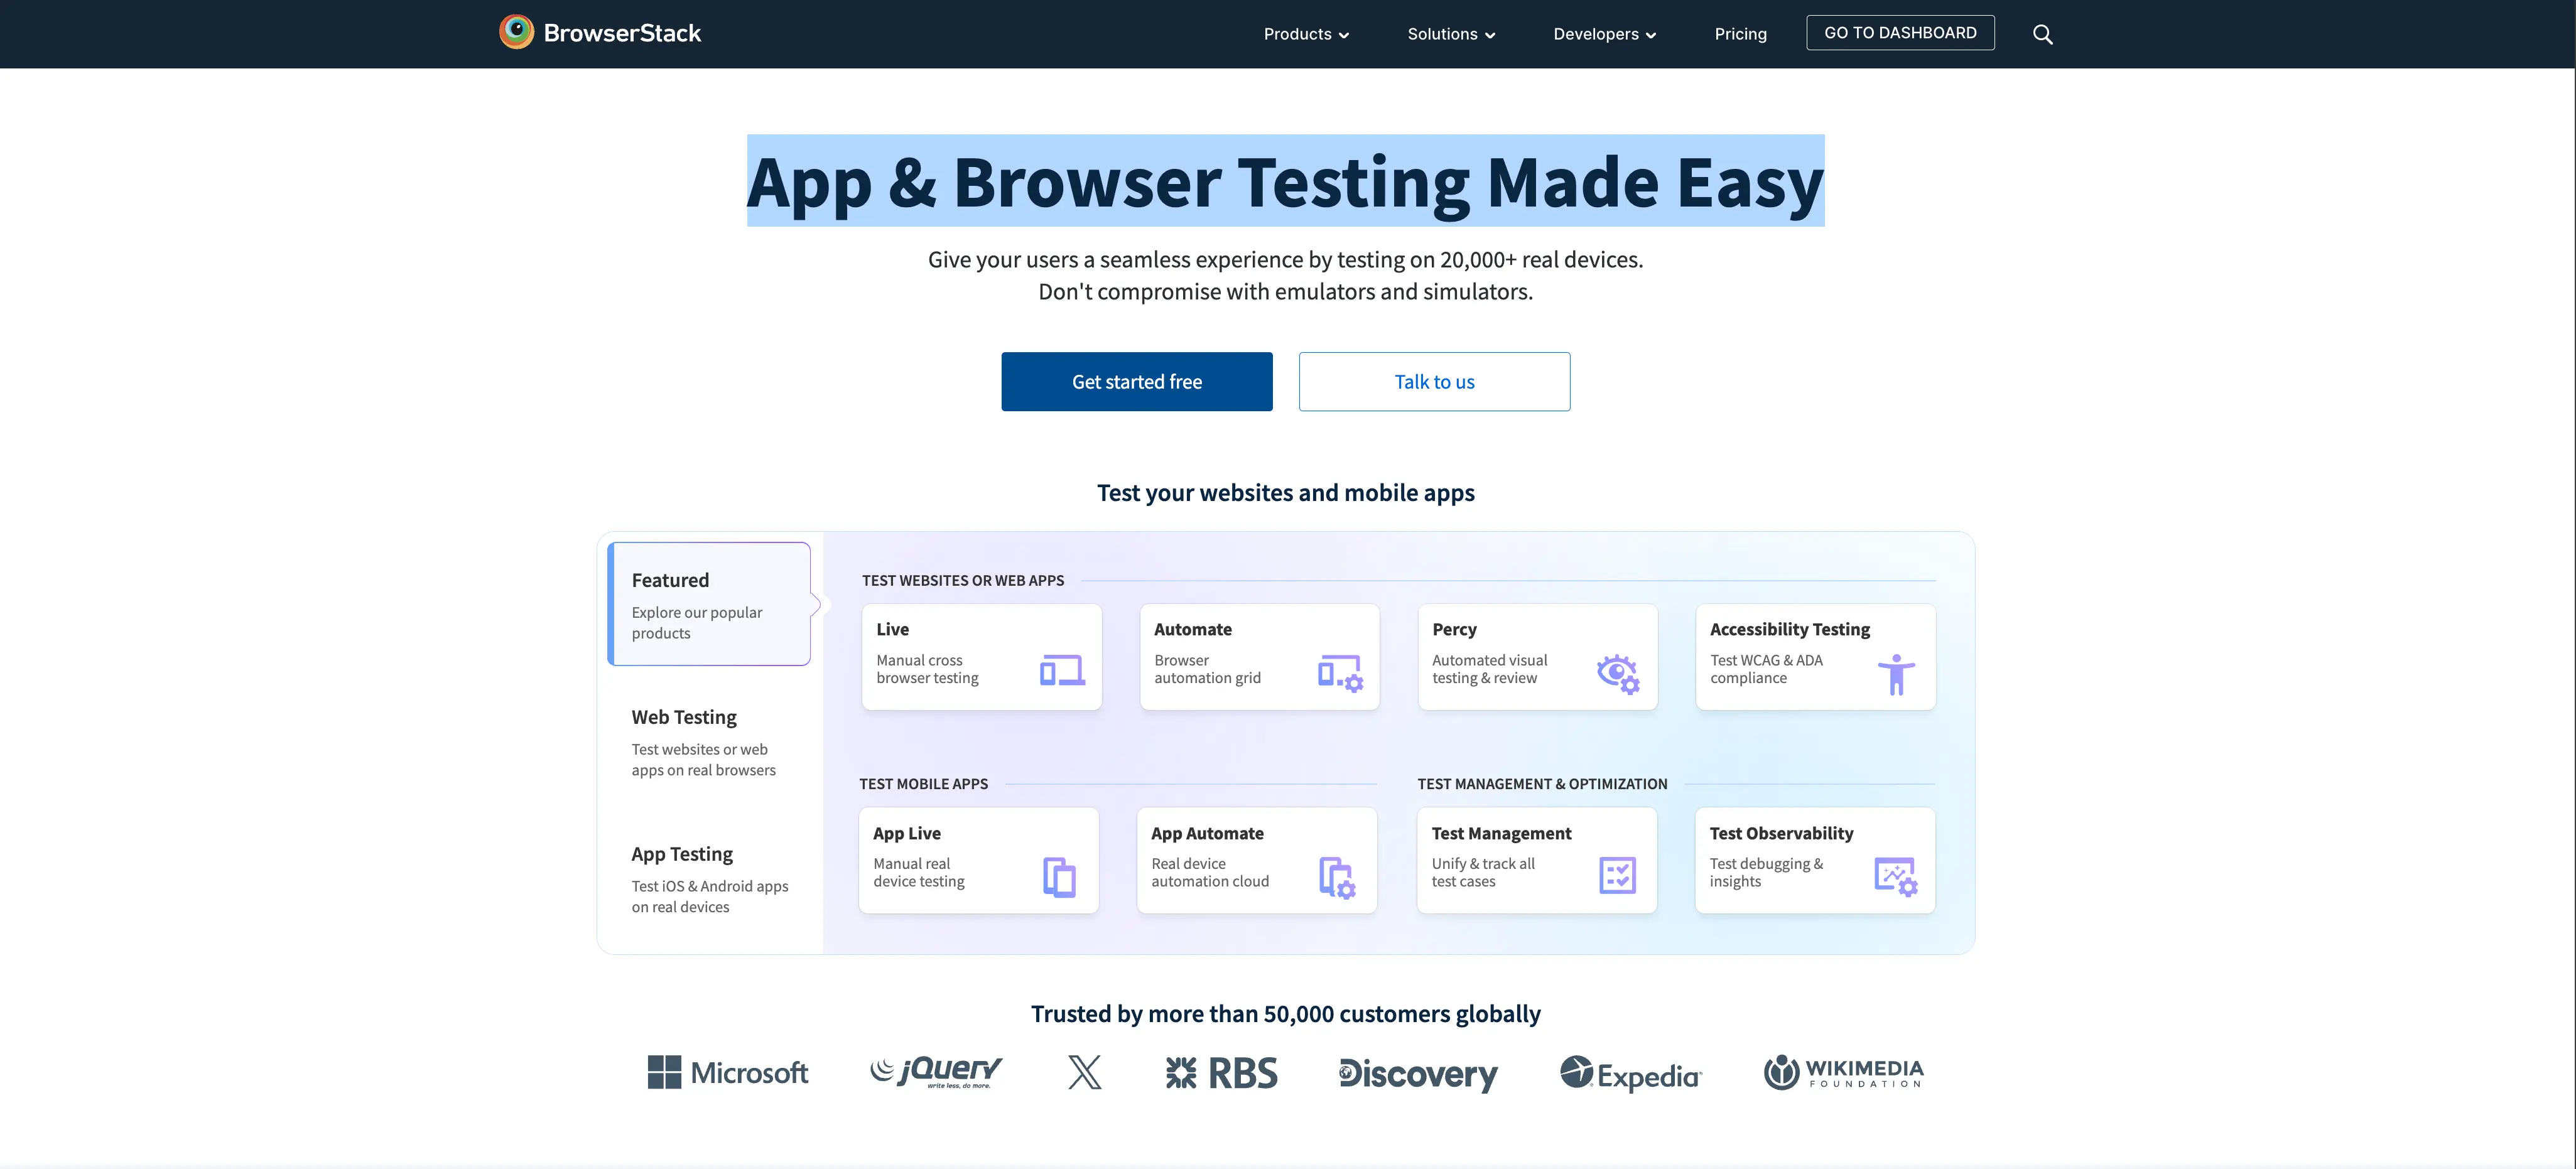Click the Accessibility Testing person icon

click(1896, 674)
